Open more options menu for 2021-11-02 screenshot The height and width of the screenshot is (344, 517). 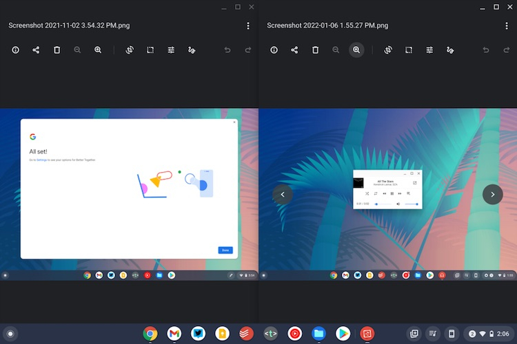[248, 25]
